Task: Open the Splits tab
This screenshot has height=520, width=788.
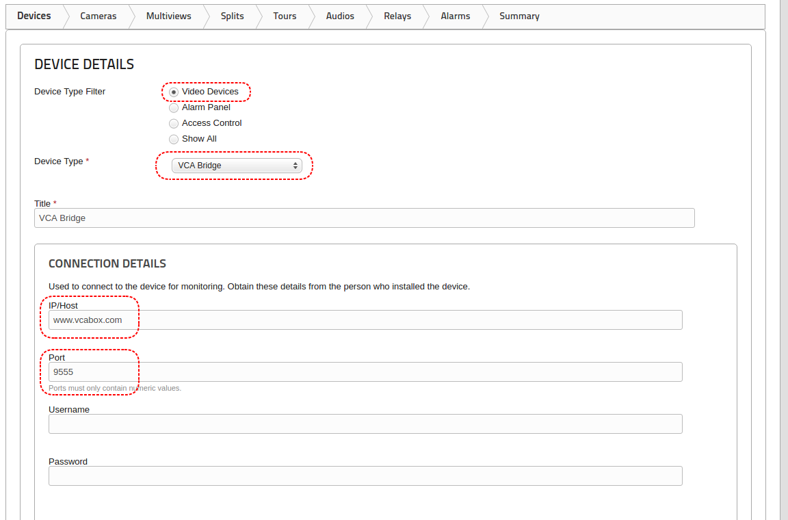Action: (x=232, y=16)
